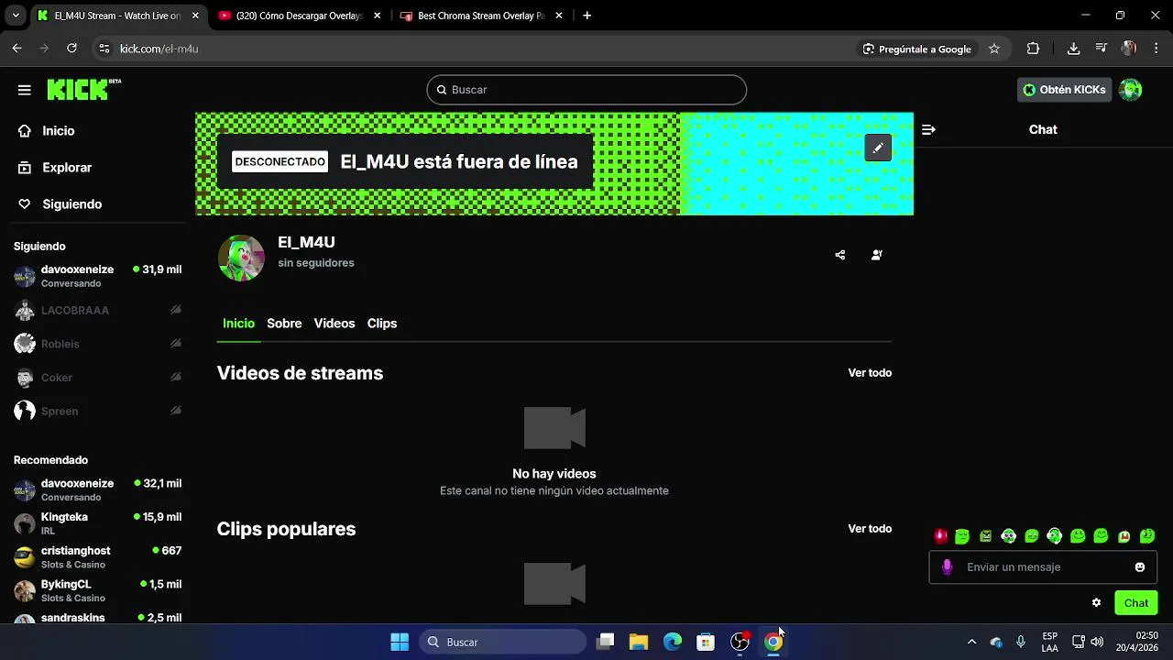Open cristianghost in Recomendado list
Viewport: 1173px width, 660px height.
(x=97, y=557)
